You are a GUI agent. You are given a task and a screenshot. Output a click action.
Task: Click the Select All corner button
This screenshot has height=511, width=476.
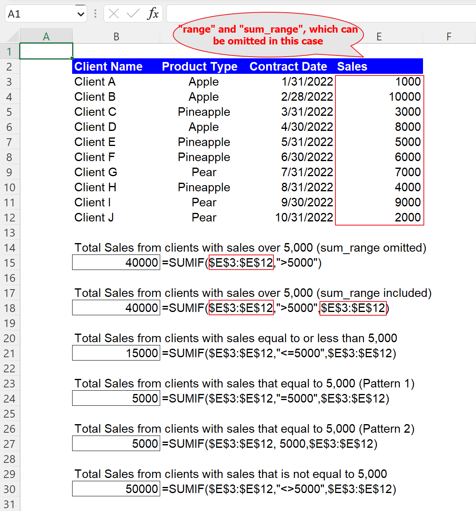(x=11, y=36)
